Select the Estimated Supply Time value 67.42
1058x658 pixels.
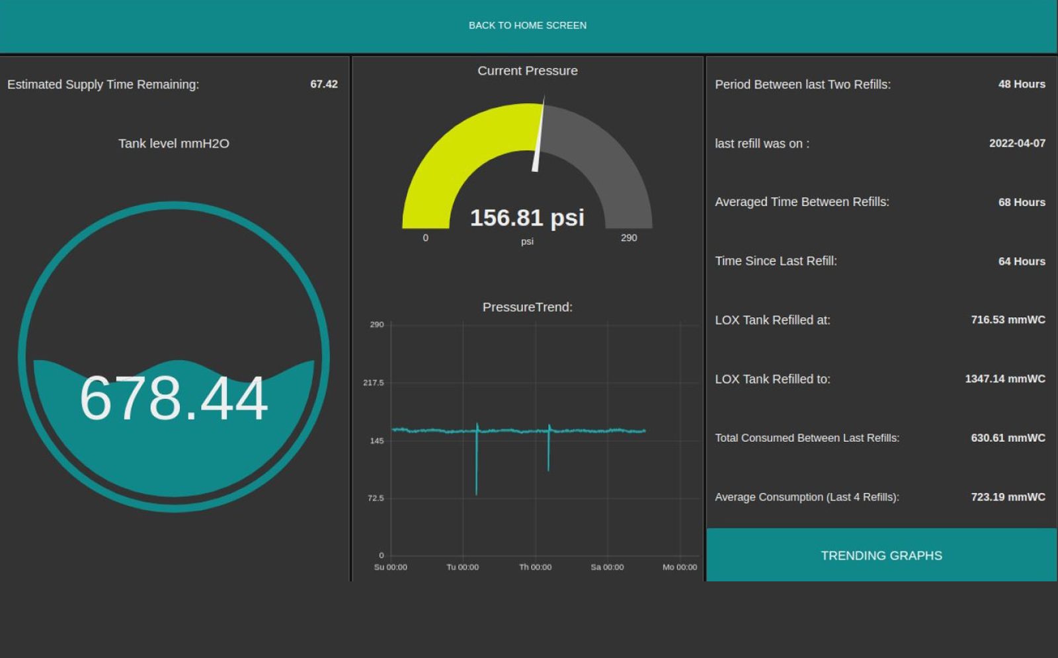[x=323, y=84]
